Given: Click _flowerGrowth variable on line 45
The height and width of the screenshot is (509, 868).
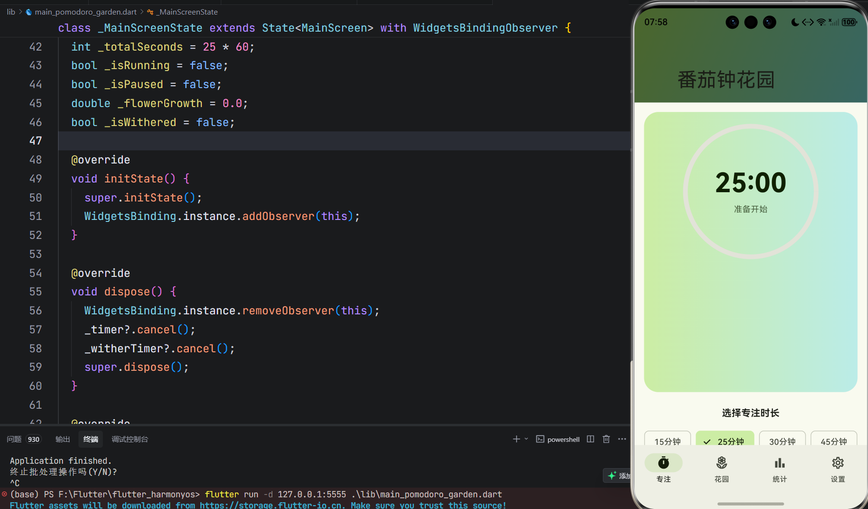Looking at the screenshot, I should [160, 103].
